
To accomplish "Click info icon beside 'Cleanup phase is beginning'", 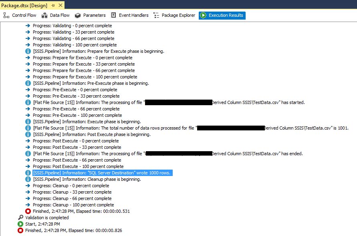I will click(28, 179).
